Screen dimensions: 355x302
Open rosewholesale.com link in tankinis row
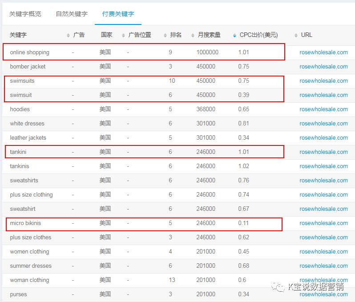tap(323, 166)
